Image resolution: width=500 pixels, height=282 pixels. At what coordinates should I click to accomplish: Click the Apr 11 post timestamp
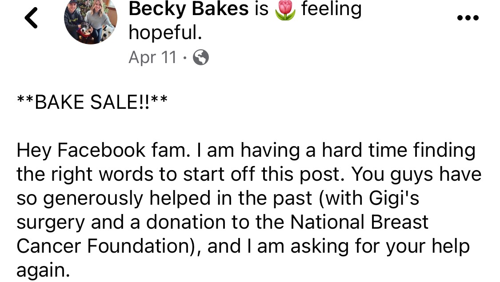coord(152,58)
